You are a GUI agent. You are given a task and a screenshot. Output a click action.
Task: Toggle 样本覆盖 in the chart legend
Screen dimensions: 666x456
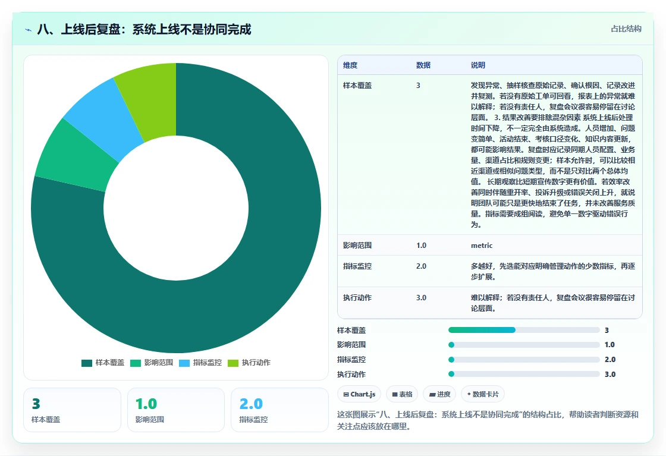click(x=103, y=363)
